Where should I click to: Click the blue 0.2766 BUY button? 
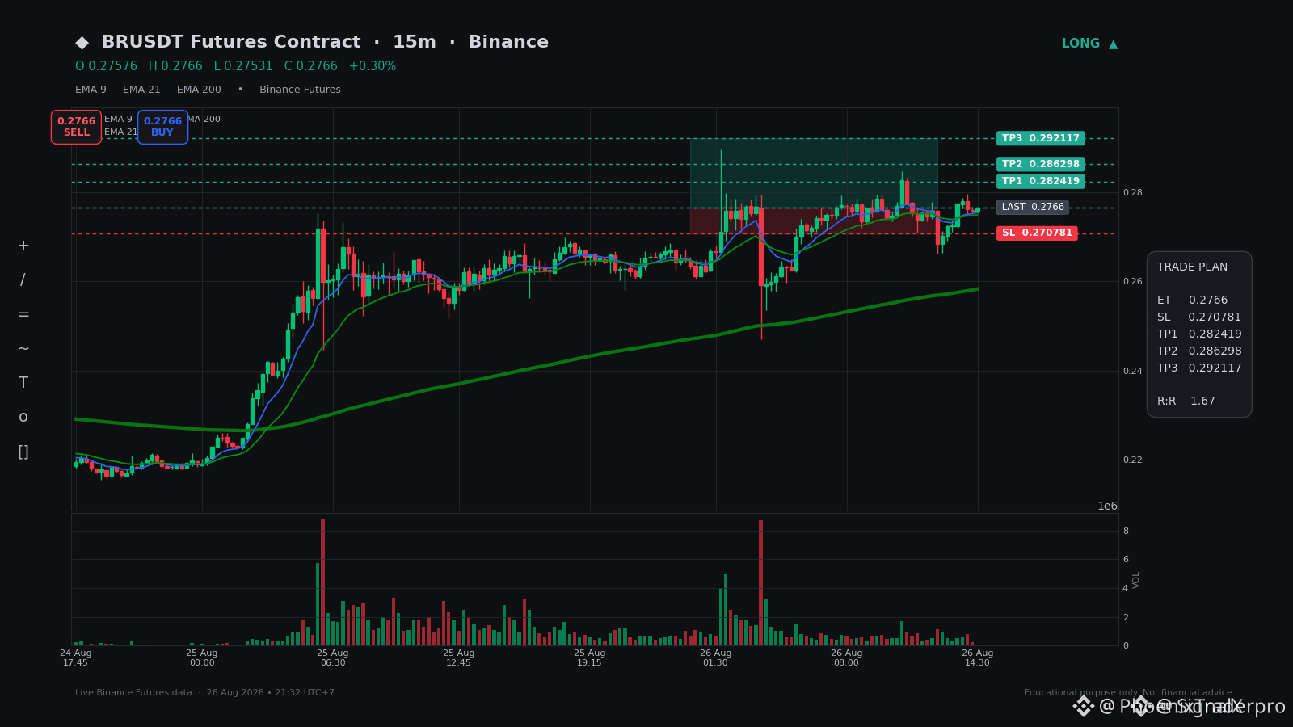162,127
